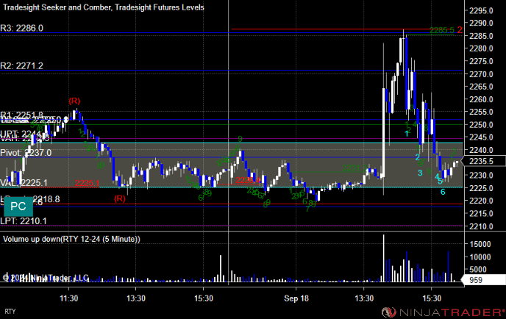Click the 2220.0 price axis label

tap(481, 201)
